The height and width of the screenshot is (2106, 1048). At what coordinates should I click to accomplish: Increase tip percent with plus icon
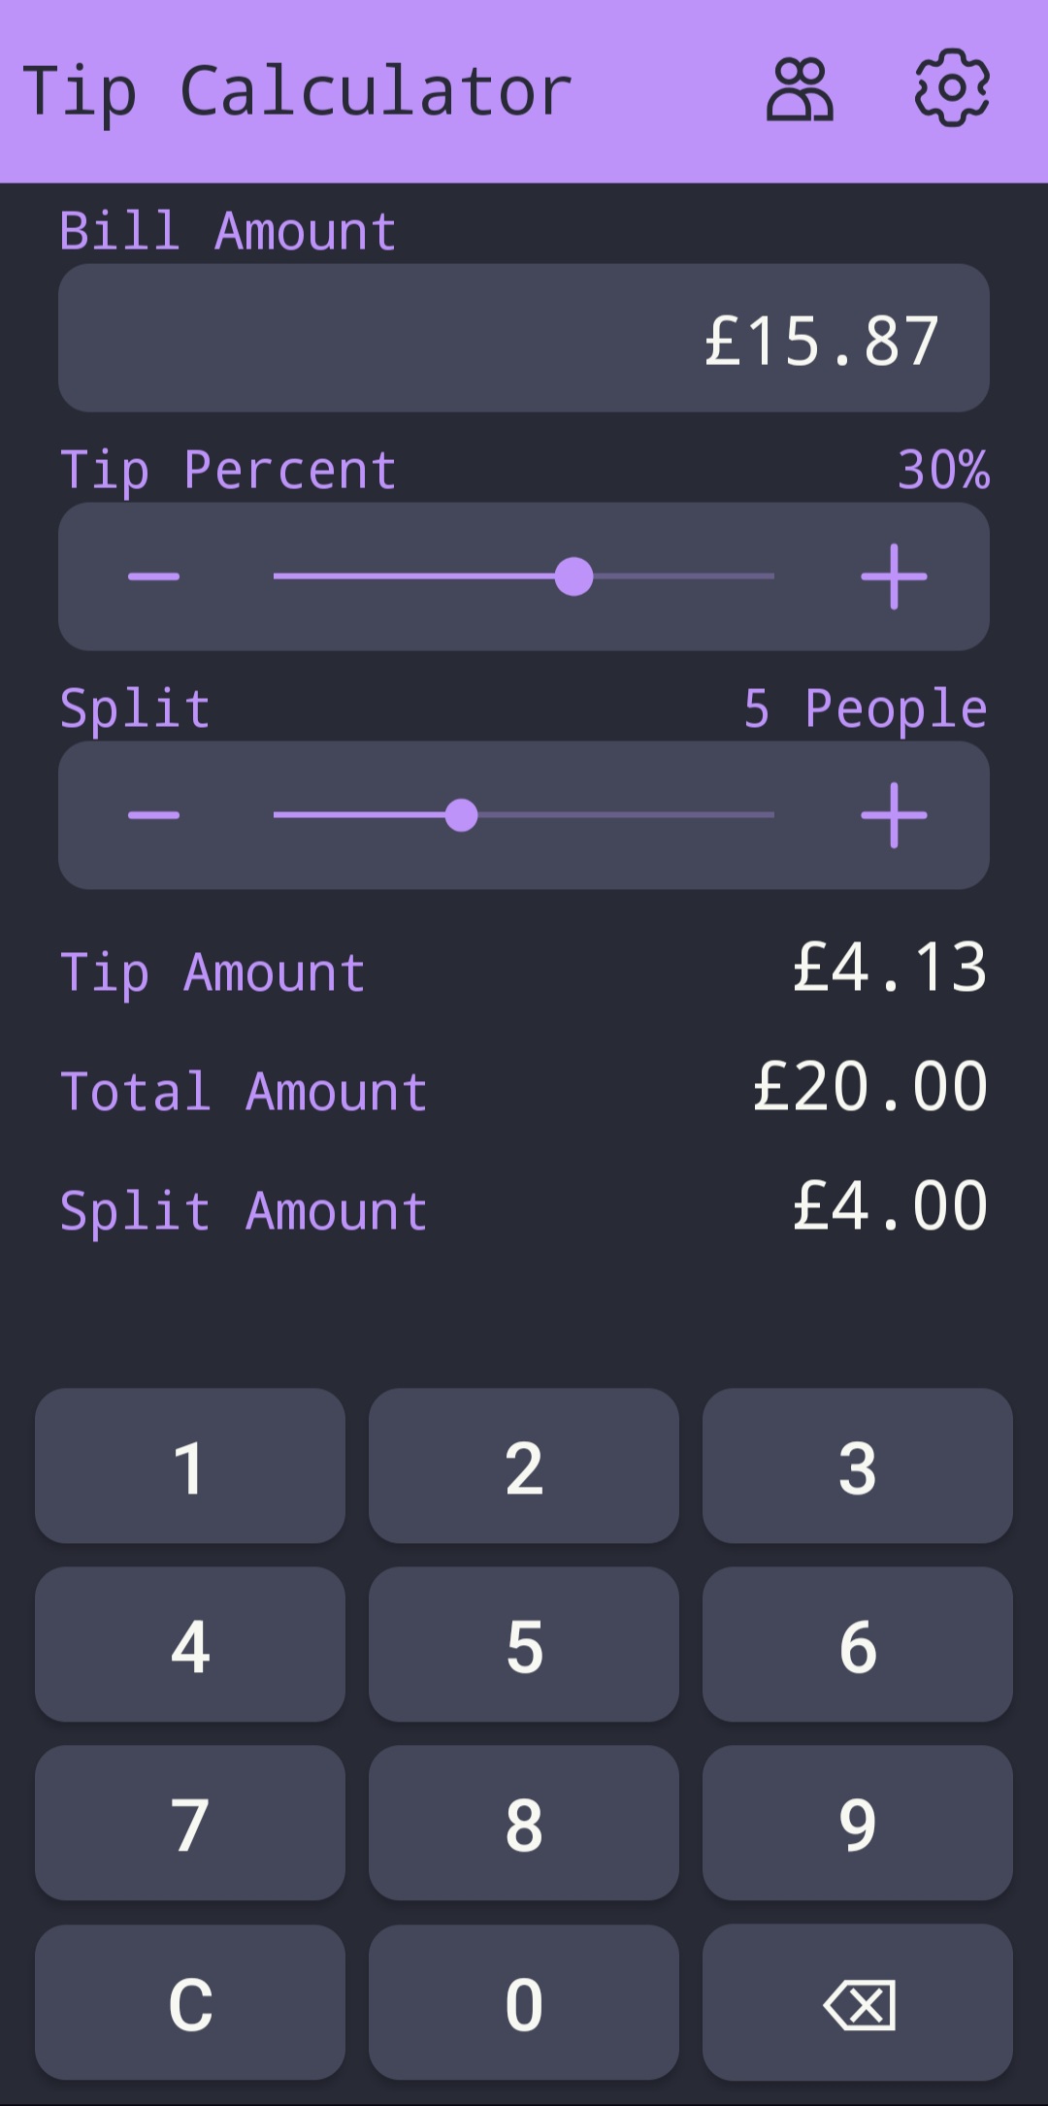point(894,576)
